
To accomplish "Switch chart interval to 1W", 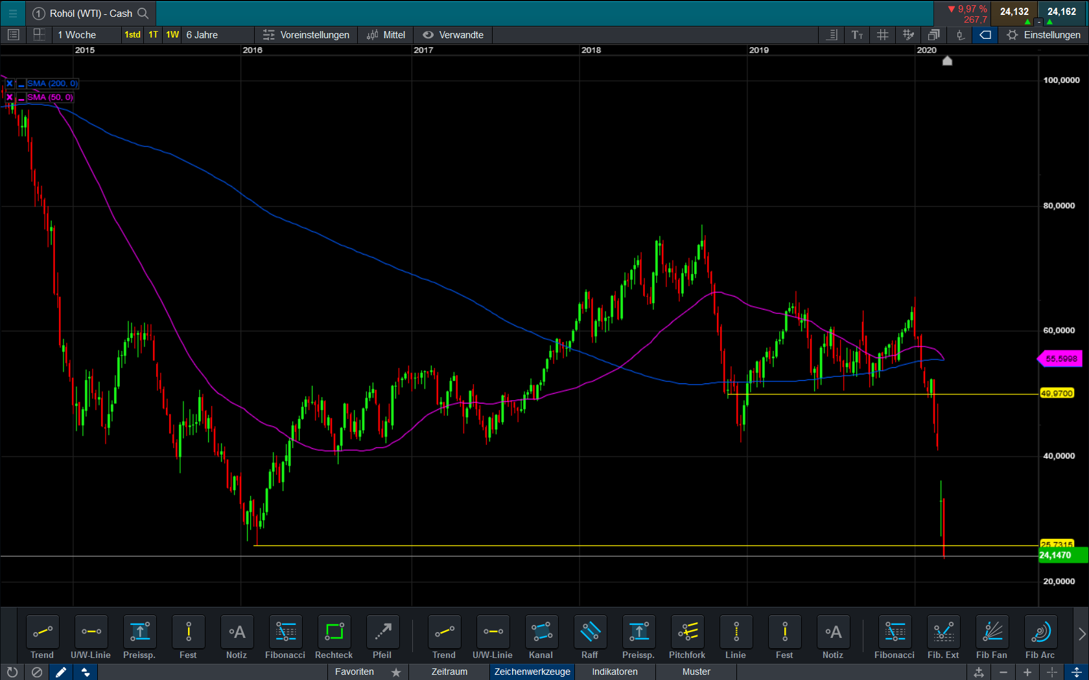I will (172, 35).
